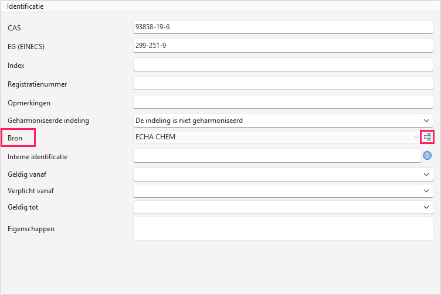Screen dimensions: 441x295
Task: Click inside the Eigenschappen text area
Action: [x=283, y=228]
